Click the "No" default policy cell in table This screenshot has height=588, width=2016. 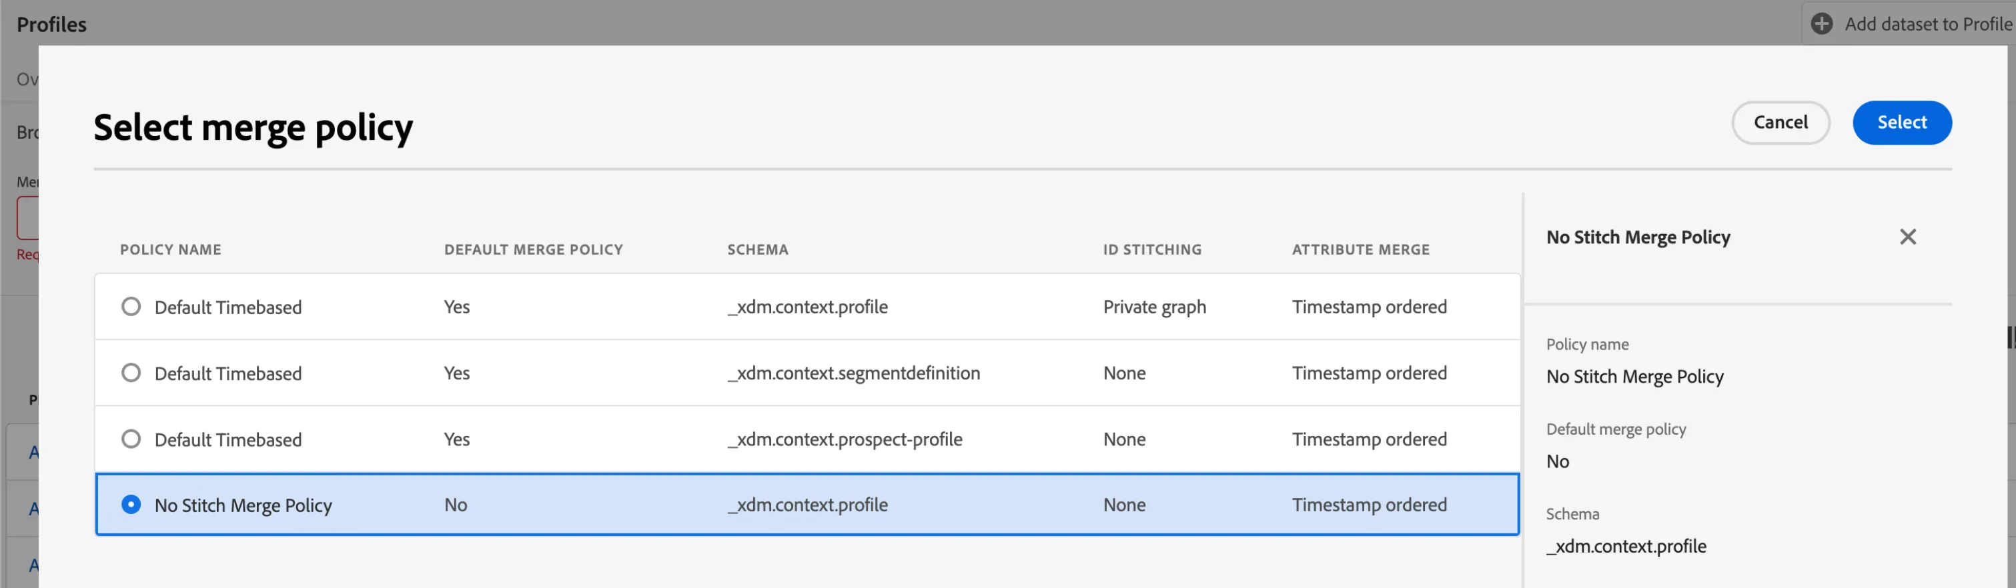[x=456, y=505]
